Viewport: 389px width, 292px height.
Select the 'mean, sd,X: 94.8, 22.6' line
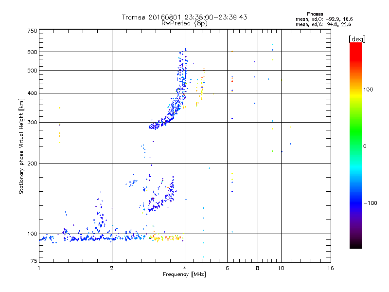(323, 24)
